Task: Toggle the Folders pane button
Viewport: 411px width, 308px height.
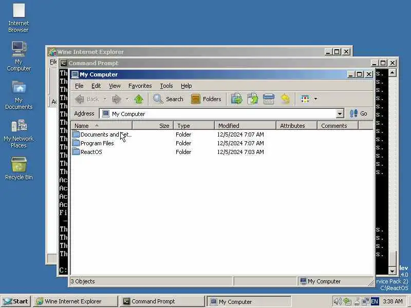Action: [x=206, y=99]
